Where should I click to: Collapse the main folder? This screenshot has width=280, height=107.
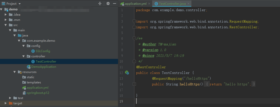[x=10, y=30]
